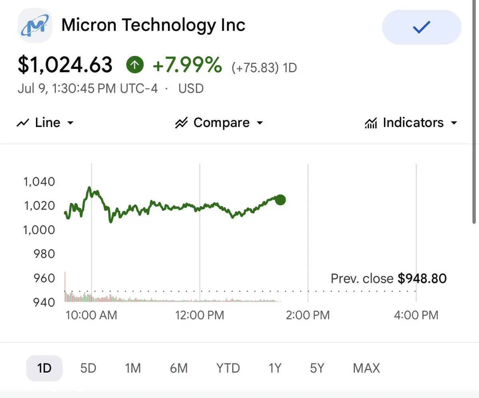Click the Compare arrows icon
The image size is (479, 398).
pos(181,123)
